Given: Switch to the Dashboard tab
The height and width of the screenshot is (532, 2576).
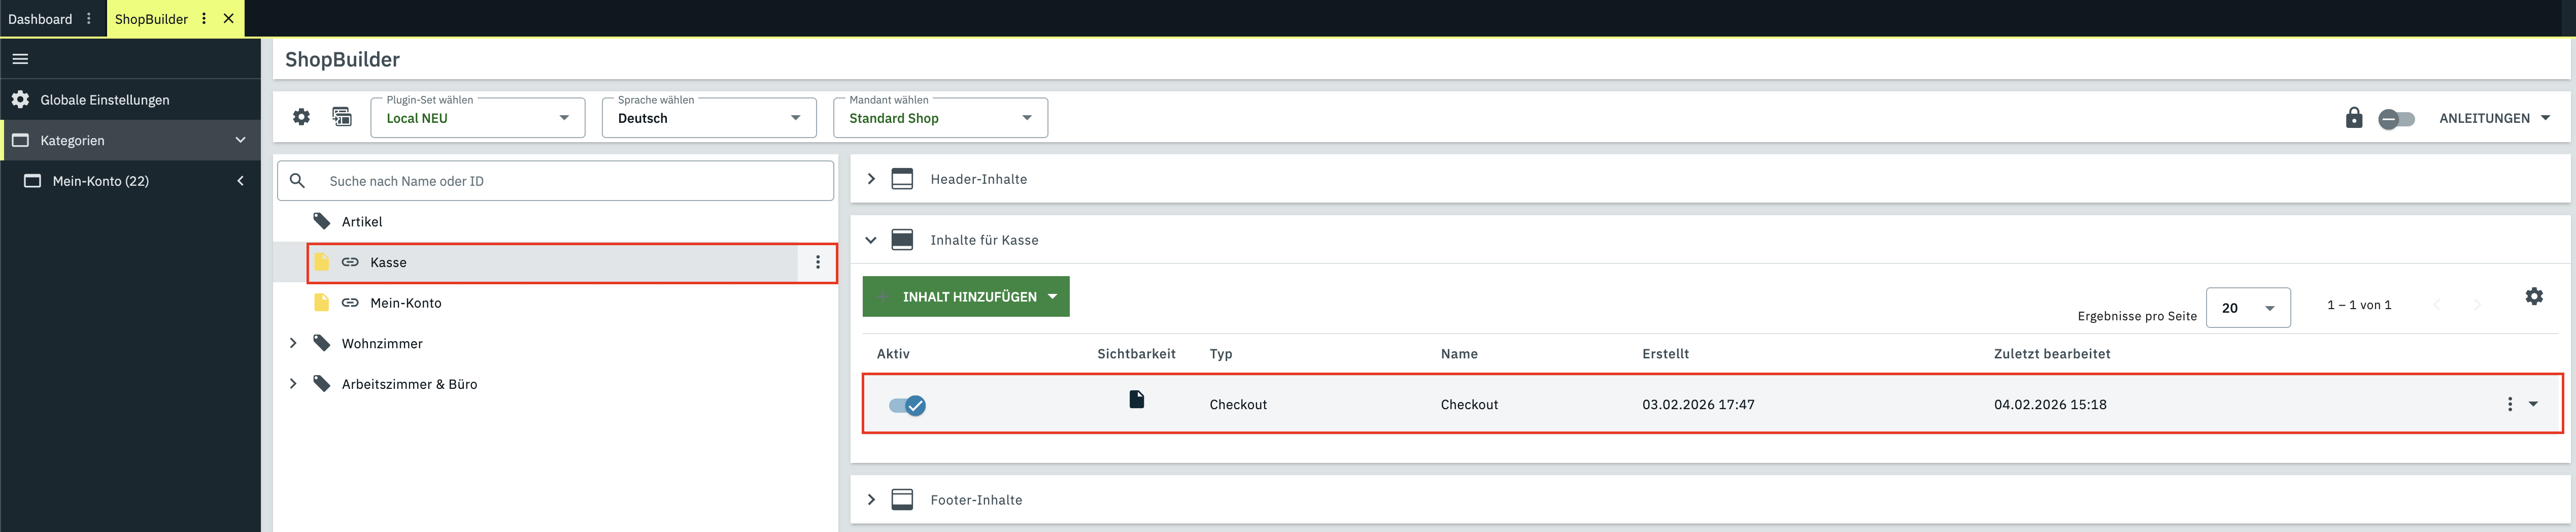Looking at the screenshot, I should (x=40, y=19).
